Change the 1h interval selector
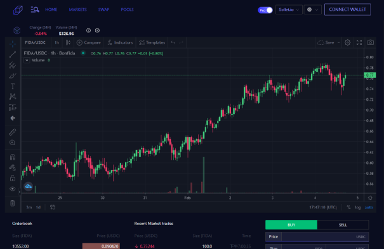This screenshot has width=384, height=249. tap(57, 42)
